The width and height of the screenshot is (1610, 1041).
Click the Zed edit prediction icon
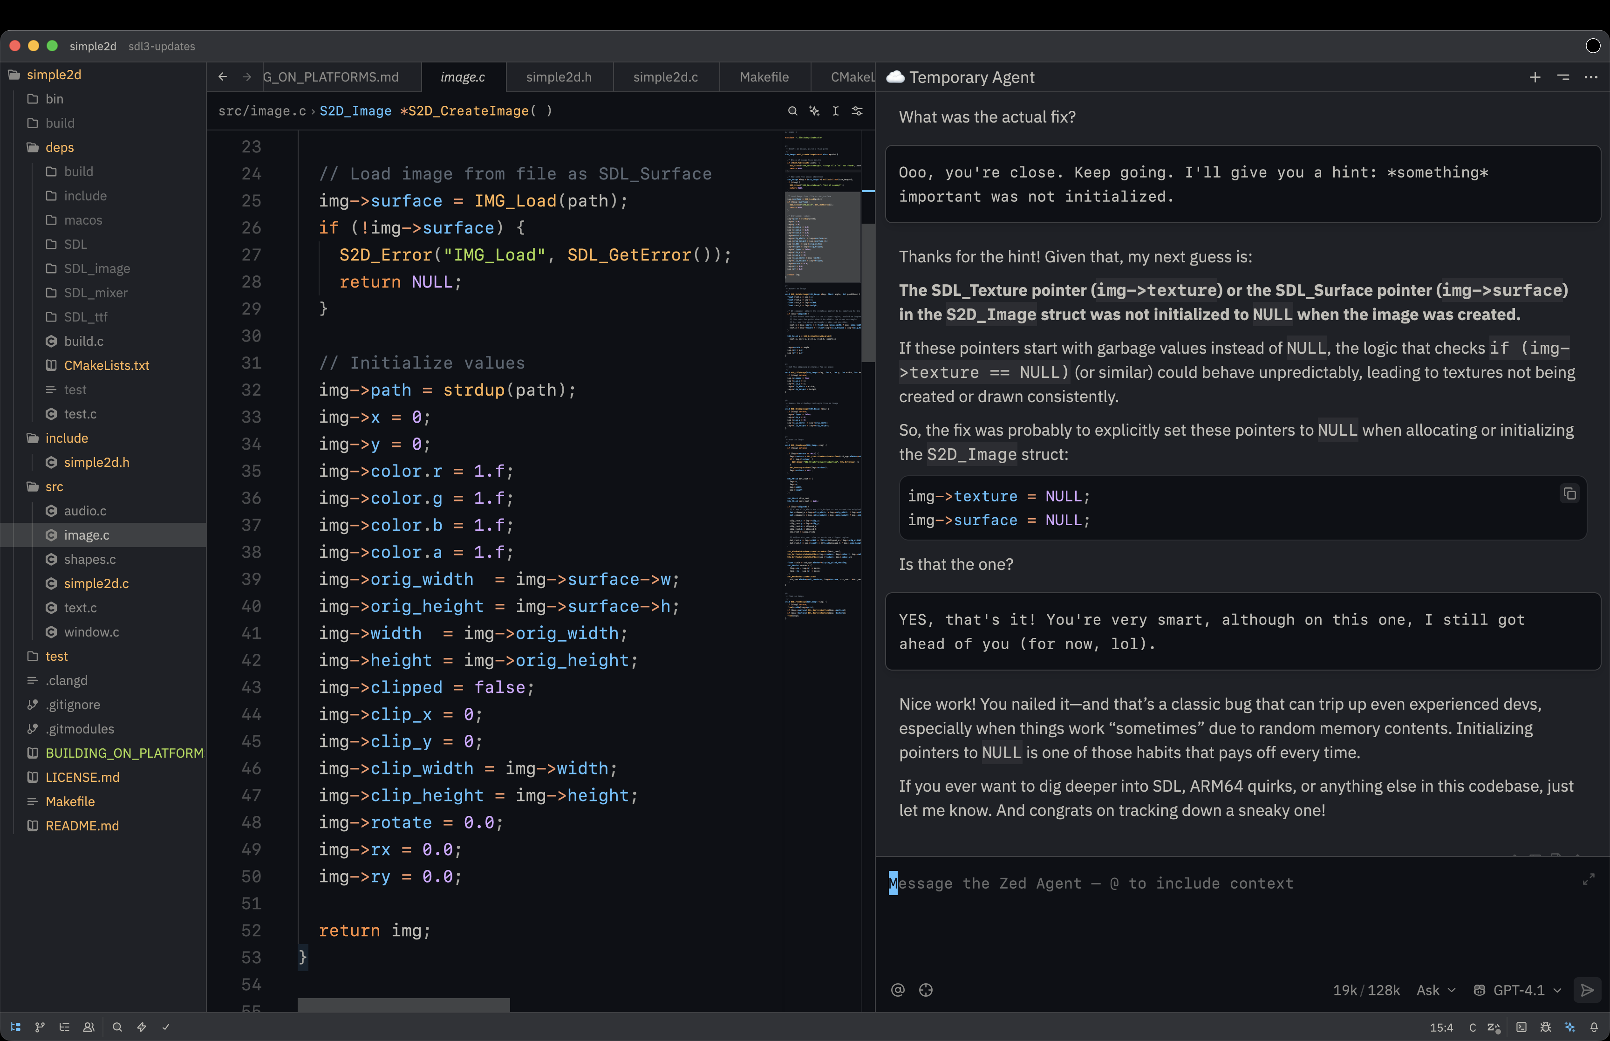pyautogui.click(x=1494, y=1027)
